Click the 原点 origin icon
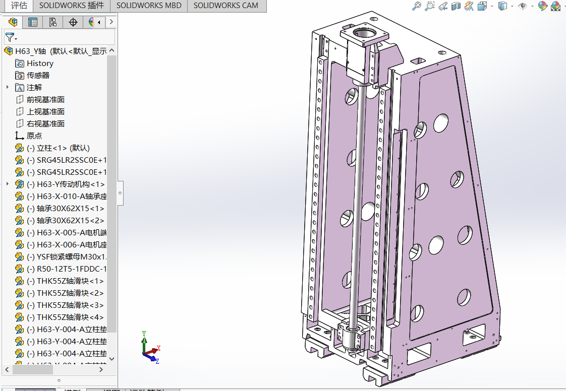Viewport: 566px width, 391px height. [20, 136]
